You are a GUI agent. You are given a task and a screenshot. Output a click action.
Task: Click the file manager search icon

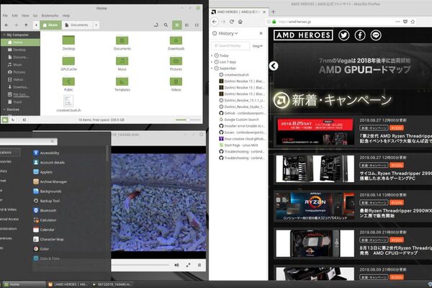(166, 25)
